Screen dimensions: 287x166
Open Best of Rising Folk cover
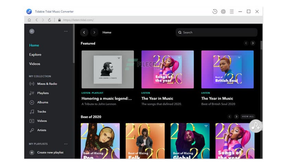coord(145,141)
